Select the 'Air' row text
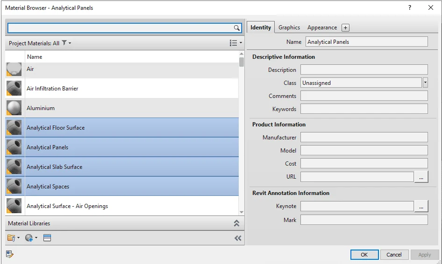This screenshot has width=442, height=264. click(30, 69)
